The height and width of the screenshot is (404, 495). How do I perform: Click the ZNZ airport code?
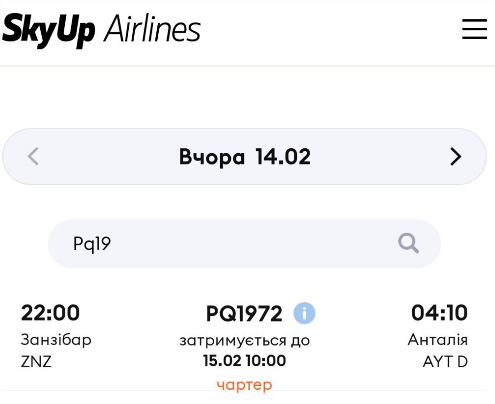36,361
